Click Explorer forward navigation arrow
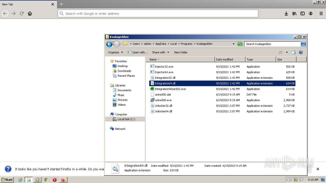 click(x=116, y=44)
